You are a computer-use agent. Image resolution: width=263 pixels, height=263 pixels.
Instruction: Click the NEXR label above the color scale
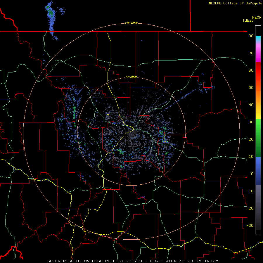pos(257,18)
